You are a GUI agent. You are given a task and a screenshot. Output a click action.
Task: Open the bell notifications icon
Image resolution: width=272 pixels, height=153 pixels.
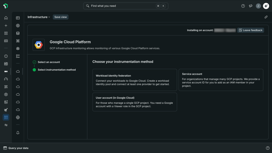click(x=18, y=133)
